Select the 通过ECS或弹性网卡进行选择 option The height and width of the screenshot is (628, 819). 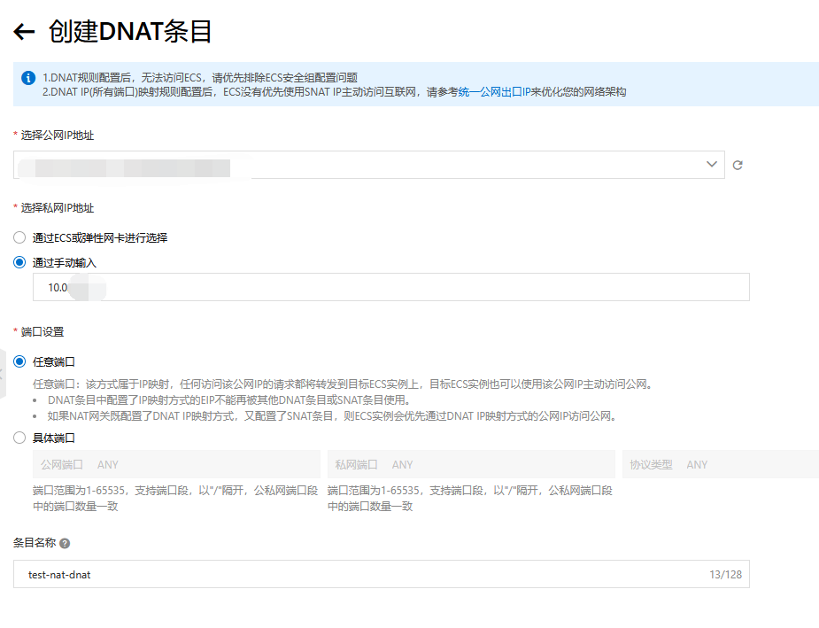[19, 237]
